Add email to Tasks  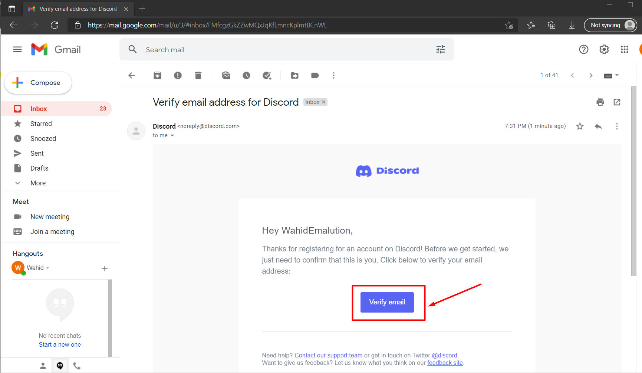point(267,76)
